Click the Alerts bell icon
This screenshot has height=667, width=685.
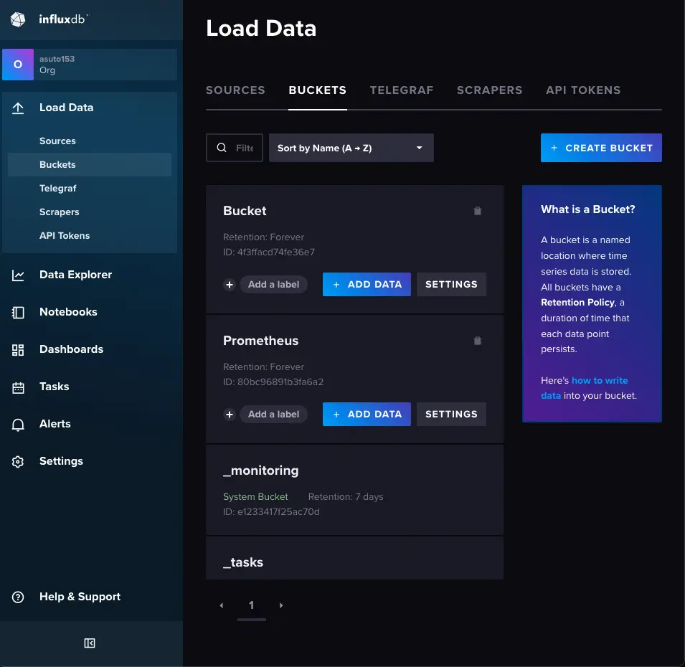pyautogui.click(x=17, y=423)
